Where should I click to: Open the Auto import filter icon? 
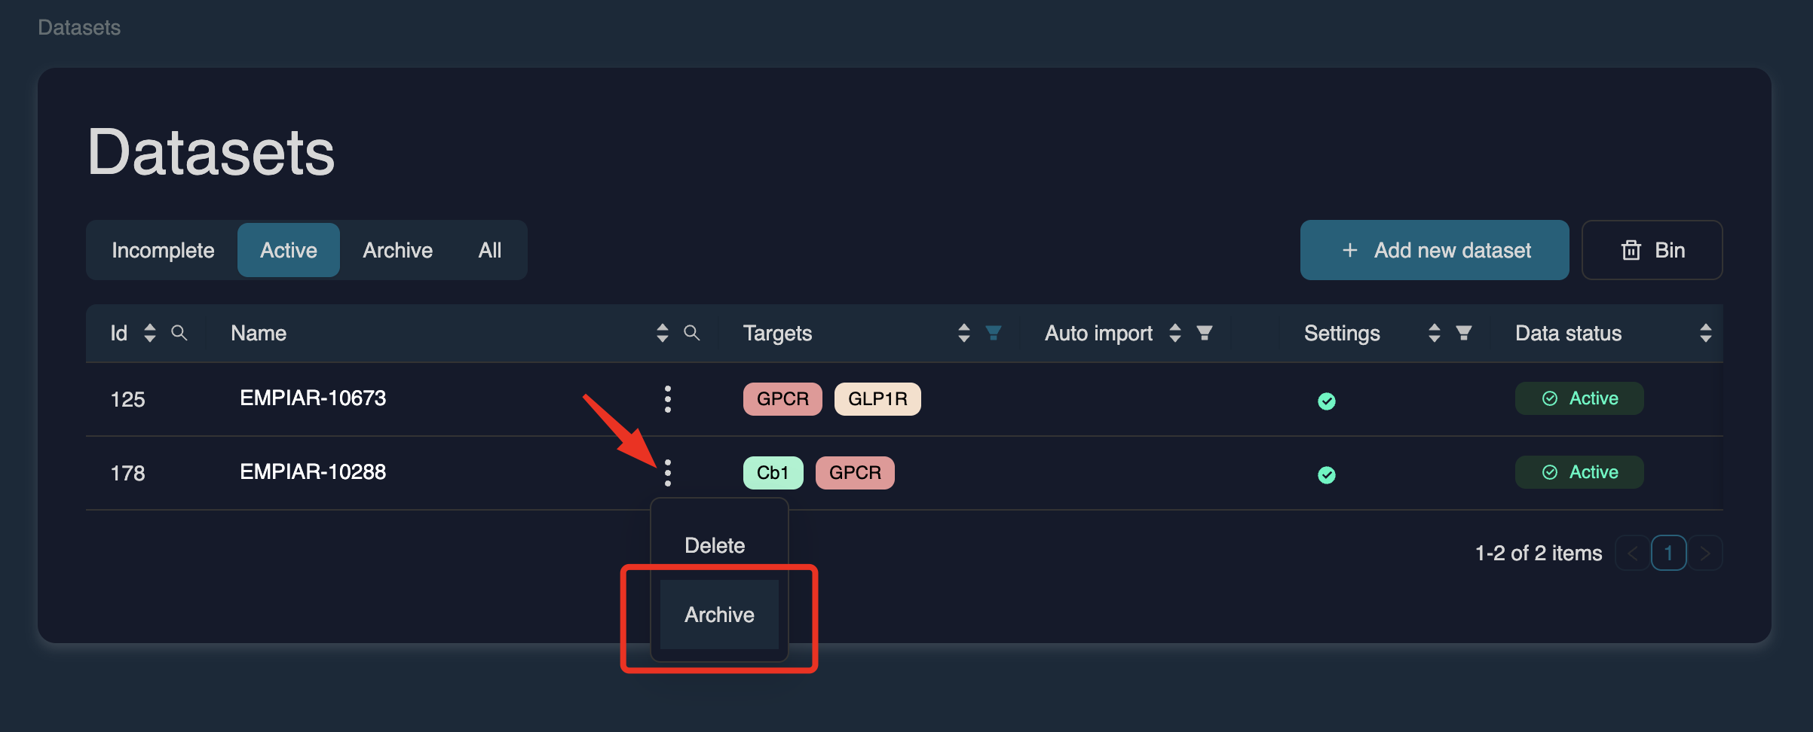coord(1204,333)
